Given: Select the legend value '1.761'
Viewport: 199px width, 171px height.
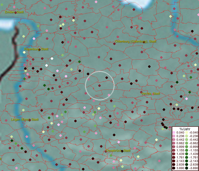Looking at the screenshot, I should tap(180, 157).
